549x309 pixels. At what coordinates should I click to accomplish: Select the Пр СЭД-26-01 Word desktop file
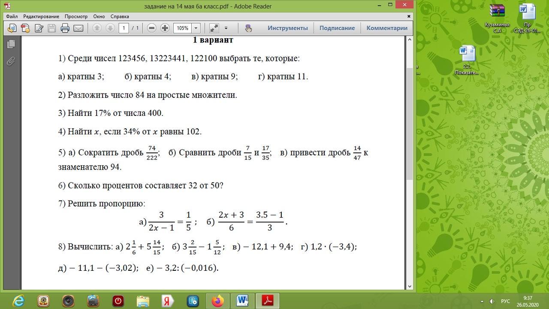(527, 18)
